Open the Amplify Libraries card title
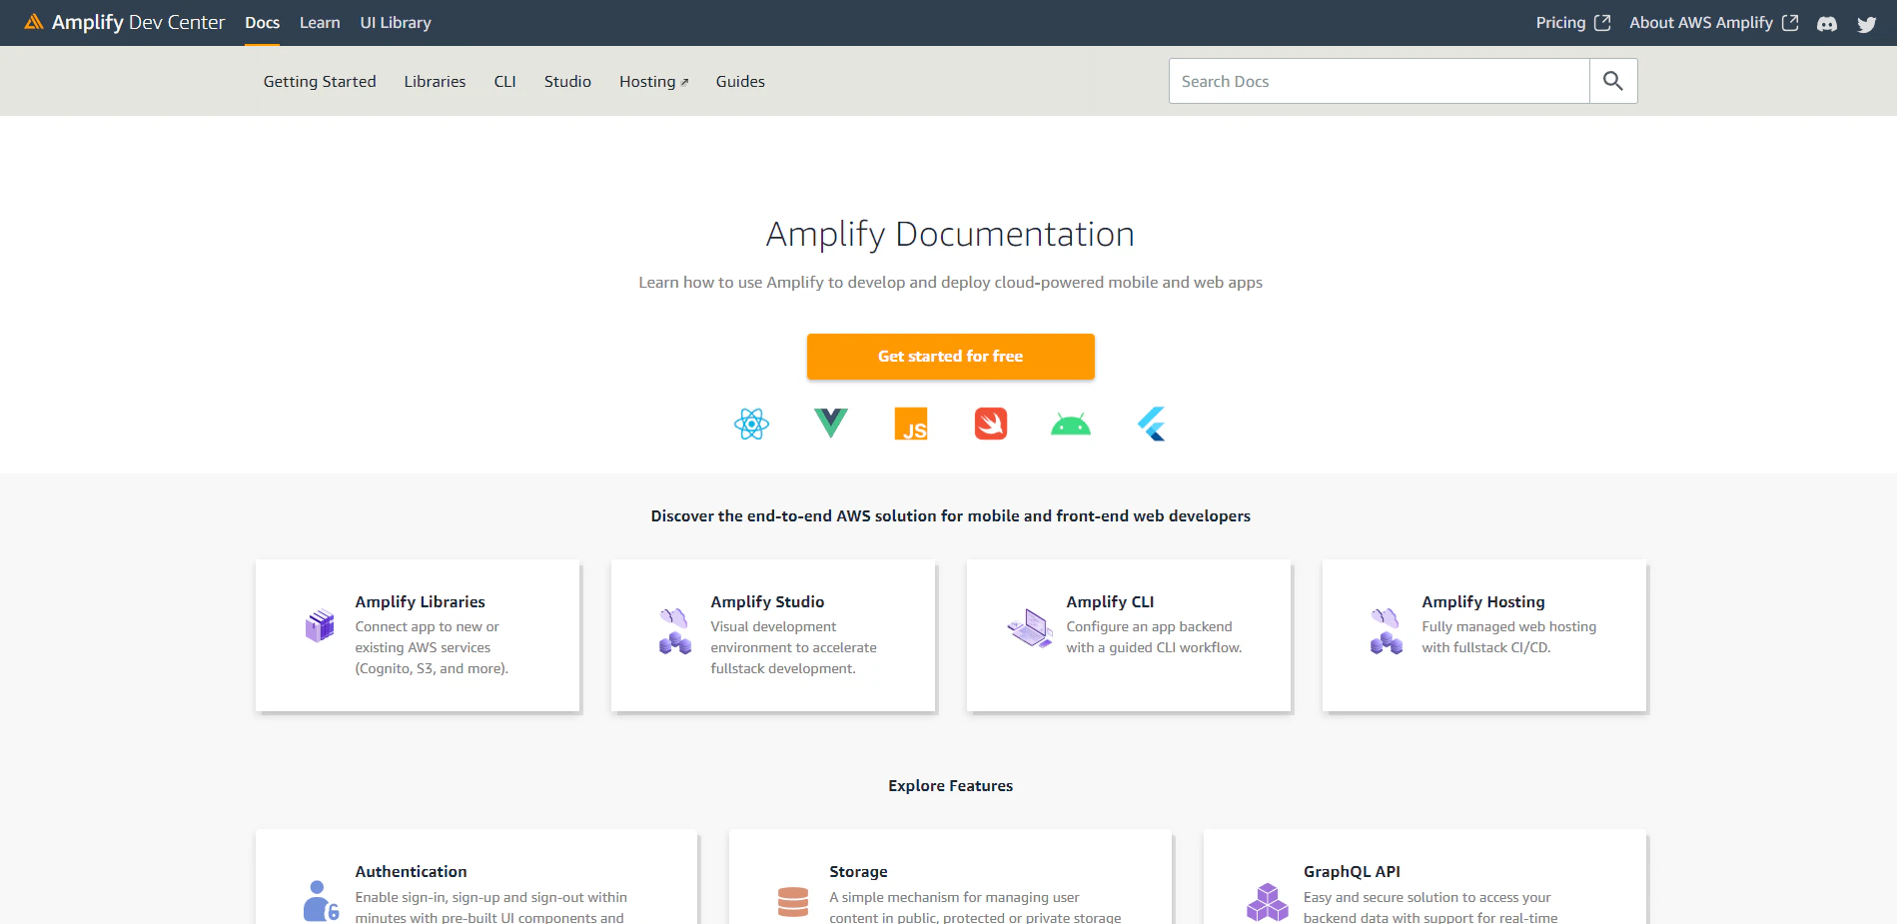 coord(420,601)
